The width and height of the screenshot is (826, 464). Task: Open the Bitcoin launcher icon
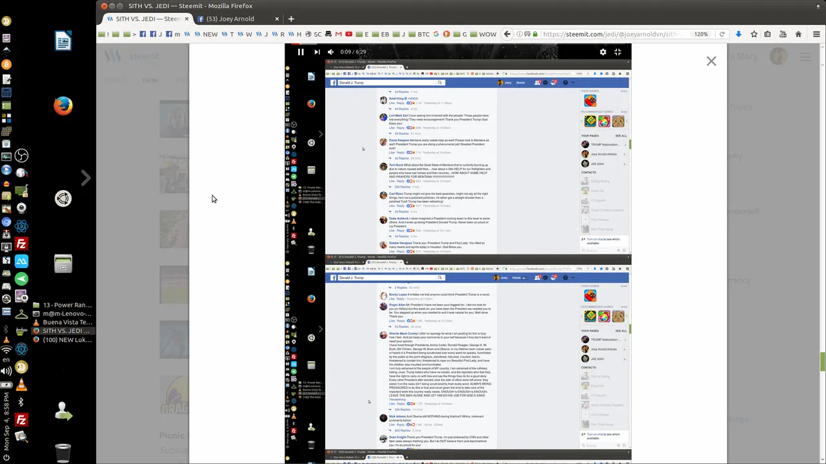[6, 64]
